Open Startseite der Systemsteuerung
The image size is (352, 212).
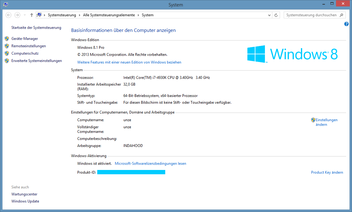point(36,28)
